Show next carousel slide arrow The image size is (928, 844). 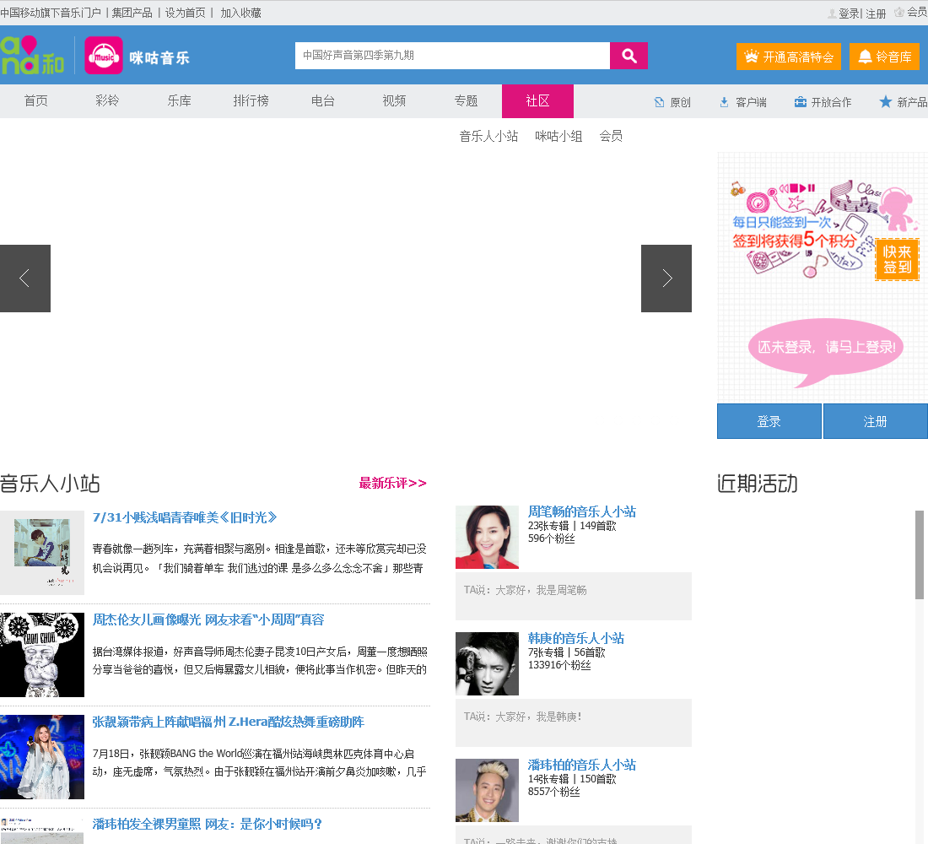(666, 279)
